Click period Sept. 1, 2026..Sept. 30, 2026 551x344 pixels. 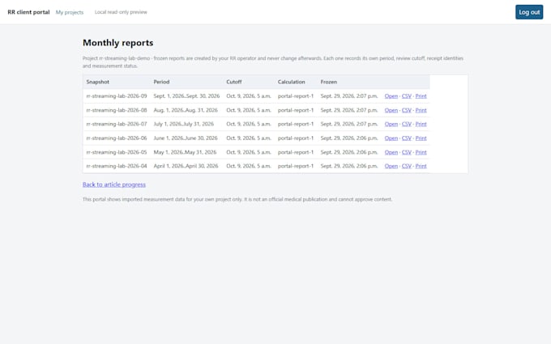pos(186,96)
